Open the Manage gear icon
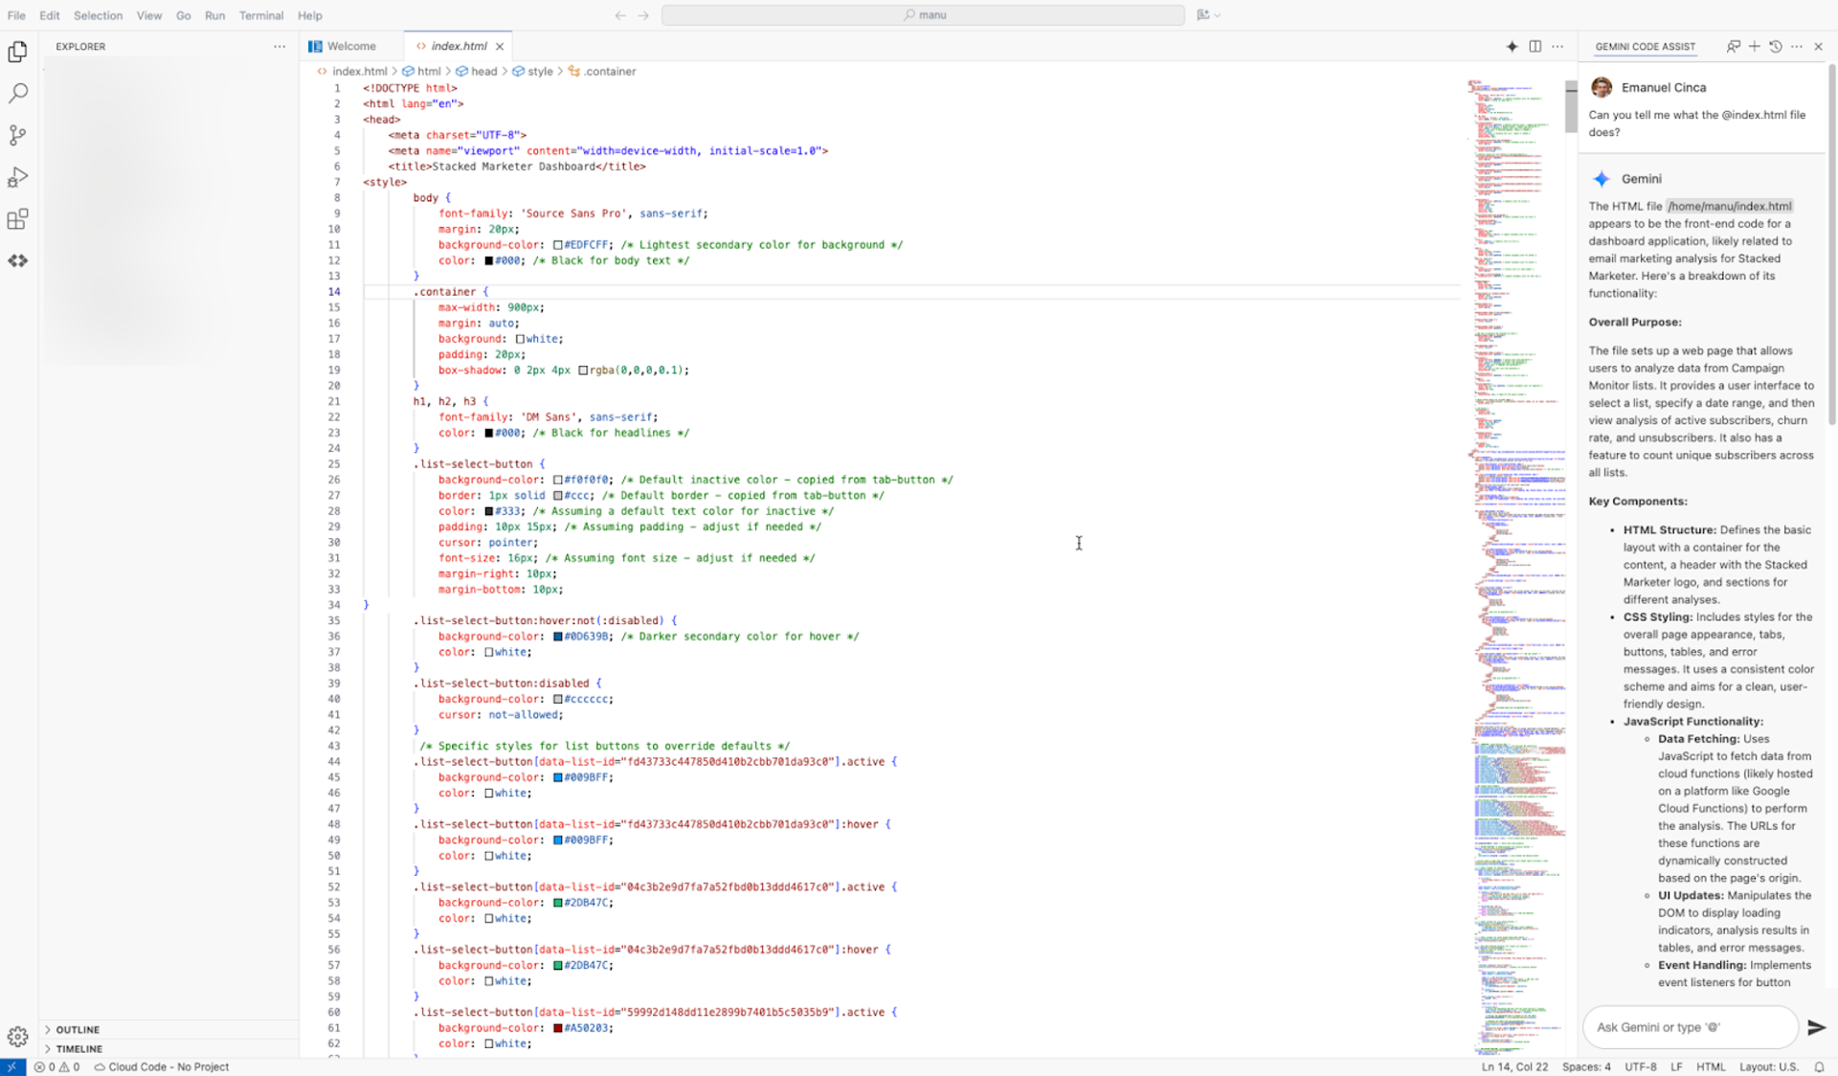Screen dimensions: 1838x1076 (x=17, y=1036)
